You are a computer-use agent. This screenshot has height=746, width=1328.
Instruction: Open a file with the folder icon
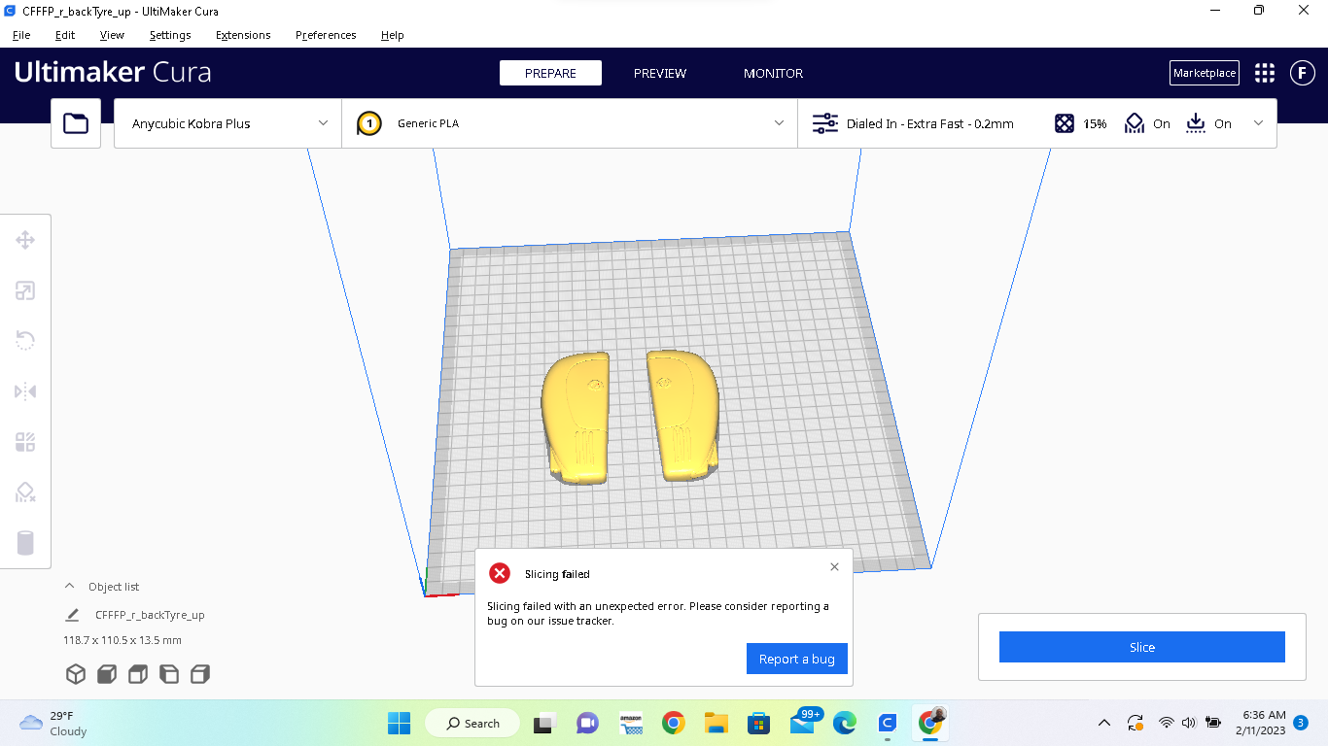pos(76,123)
